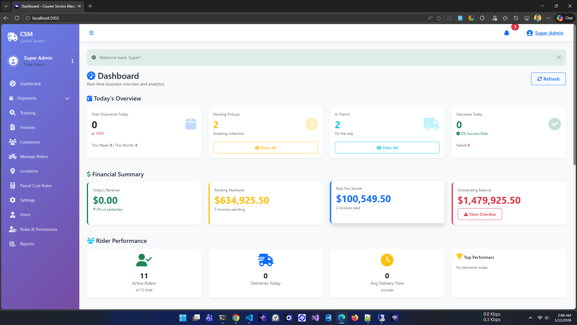Open Roles & Permissions settings

coord(38,229)
